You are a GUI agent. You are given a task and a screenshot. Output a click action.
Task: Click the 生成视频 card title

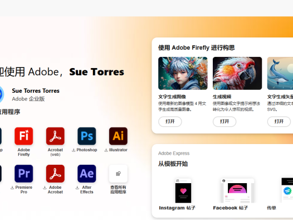222,97
